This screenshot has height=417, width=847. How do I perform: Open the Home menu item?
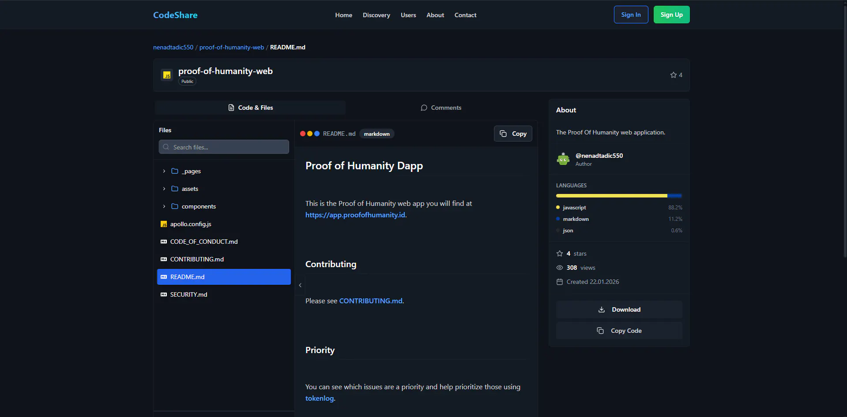click(343, 15)
